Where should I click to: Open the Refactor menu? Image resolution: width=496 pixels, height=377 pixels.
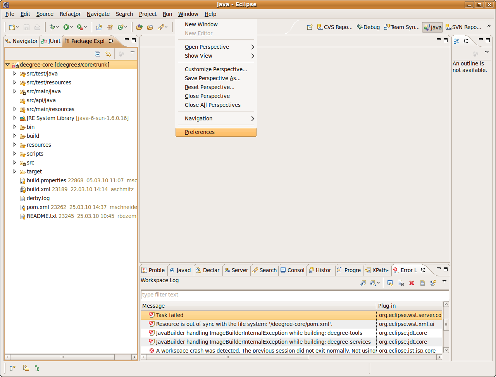point(70,14)
